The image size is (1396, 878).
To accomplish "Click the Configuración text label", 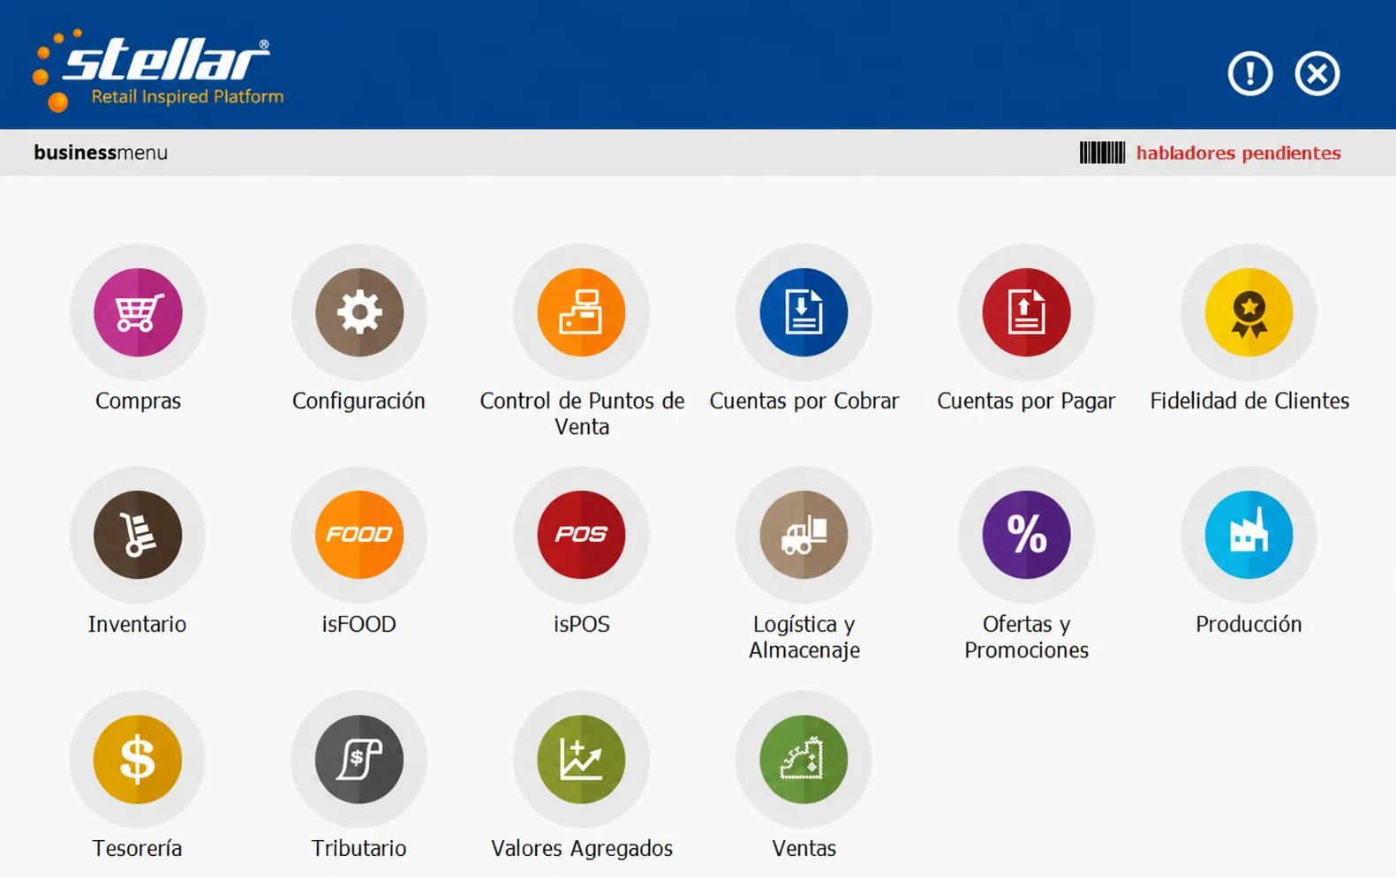I will tap(358, 401).
